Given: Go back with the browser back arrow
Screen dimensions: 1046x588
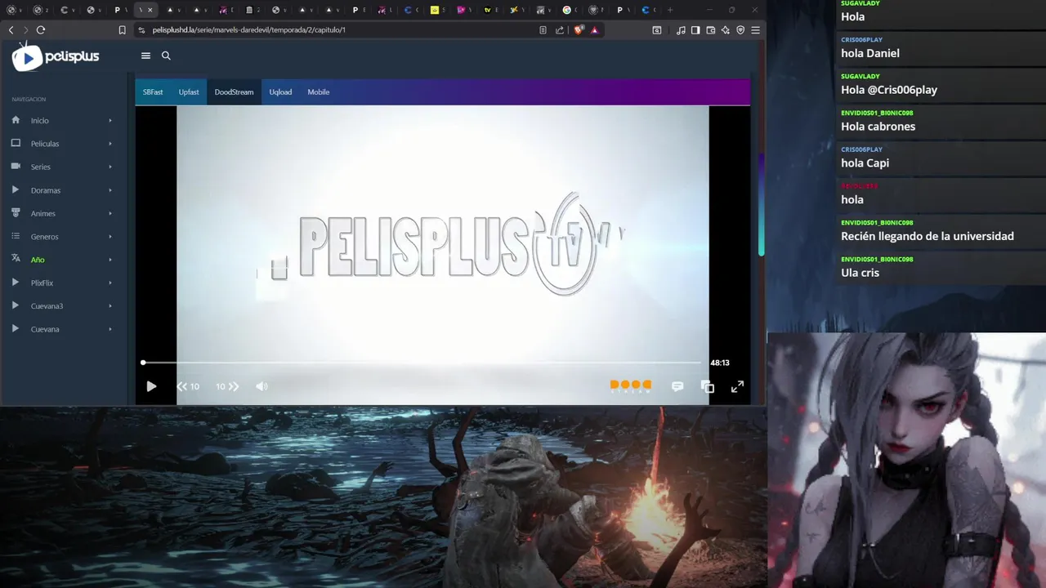Looking at the screenshot, I should (11, 29).
